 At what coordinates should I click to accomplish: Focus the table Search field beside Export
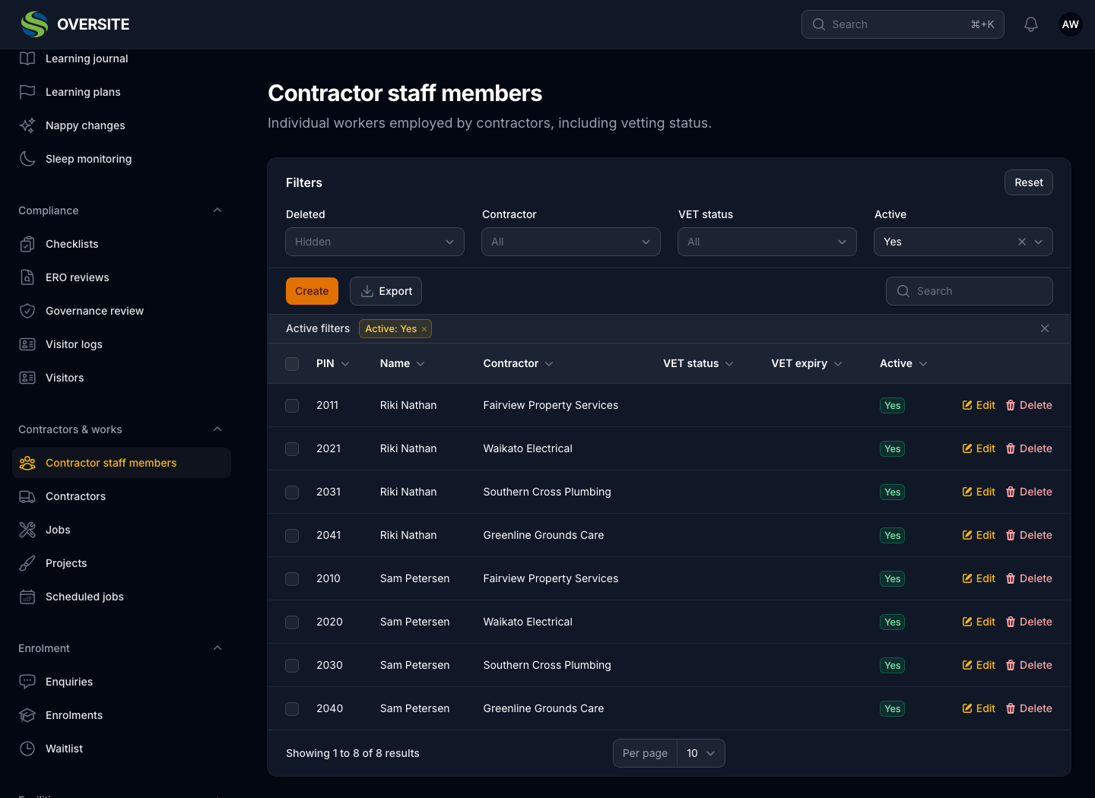pyautogui.click(x=970, y=291)
